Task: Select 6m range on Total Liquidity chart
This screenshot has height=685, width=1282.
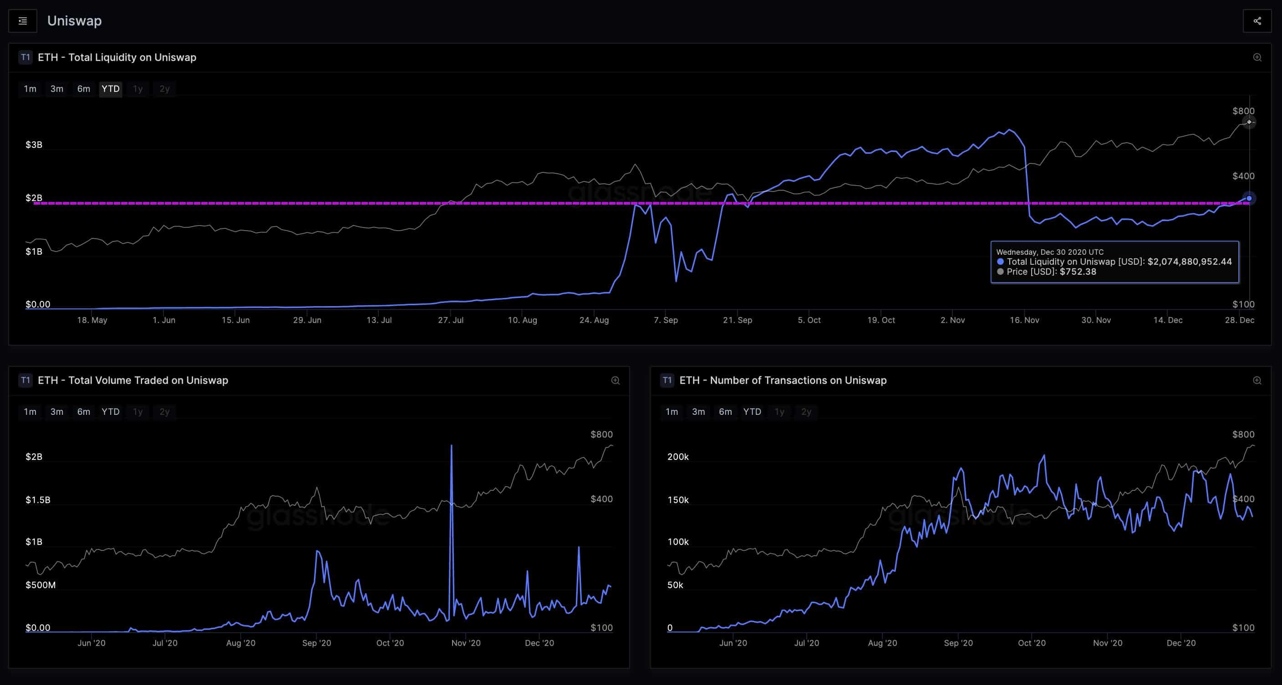Action: (84, 89)
